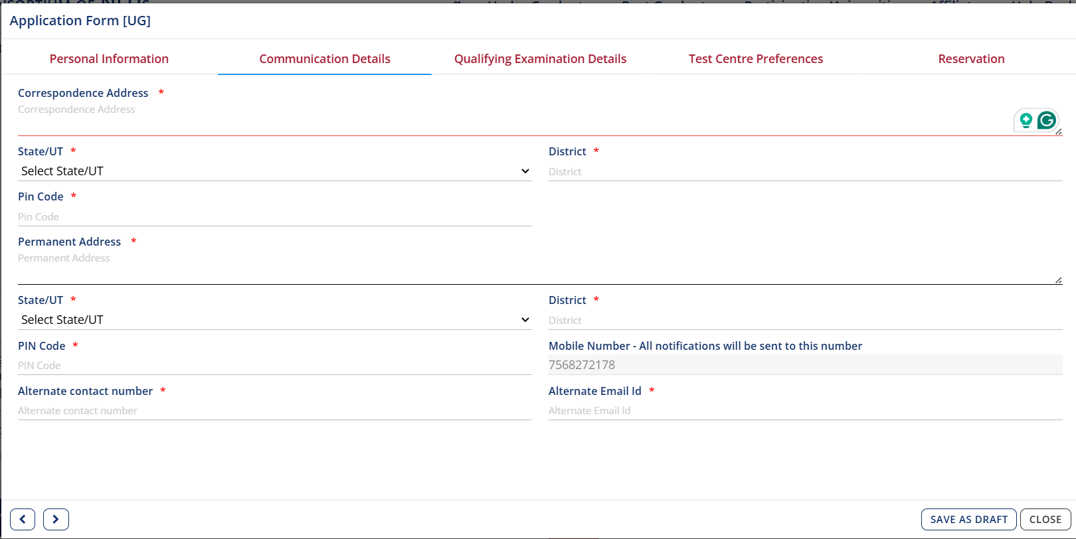This screenshot has height=539, width=1076.
Task: Click the Grammarly icon in address box
Action: point(1047,120)
